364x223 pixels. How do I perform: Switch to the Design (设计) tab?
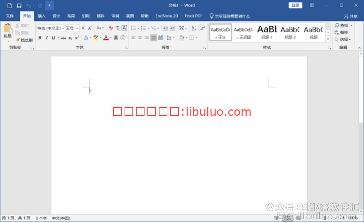pyautogui.click(x=56, y=16)
